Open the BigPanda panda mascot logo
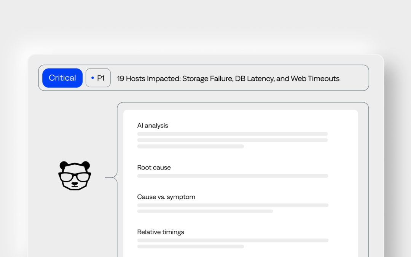Viewport: 411px width, 257px height. coord(75,176)
